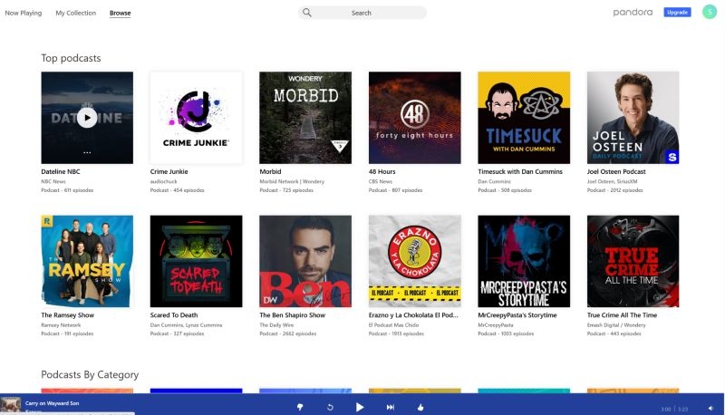Viewport: 725px width, 415px height.
Task: Open 48 Hours podcast cover
Action: [x=415, y=118]
